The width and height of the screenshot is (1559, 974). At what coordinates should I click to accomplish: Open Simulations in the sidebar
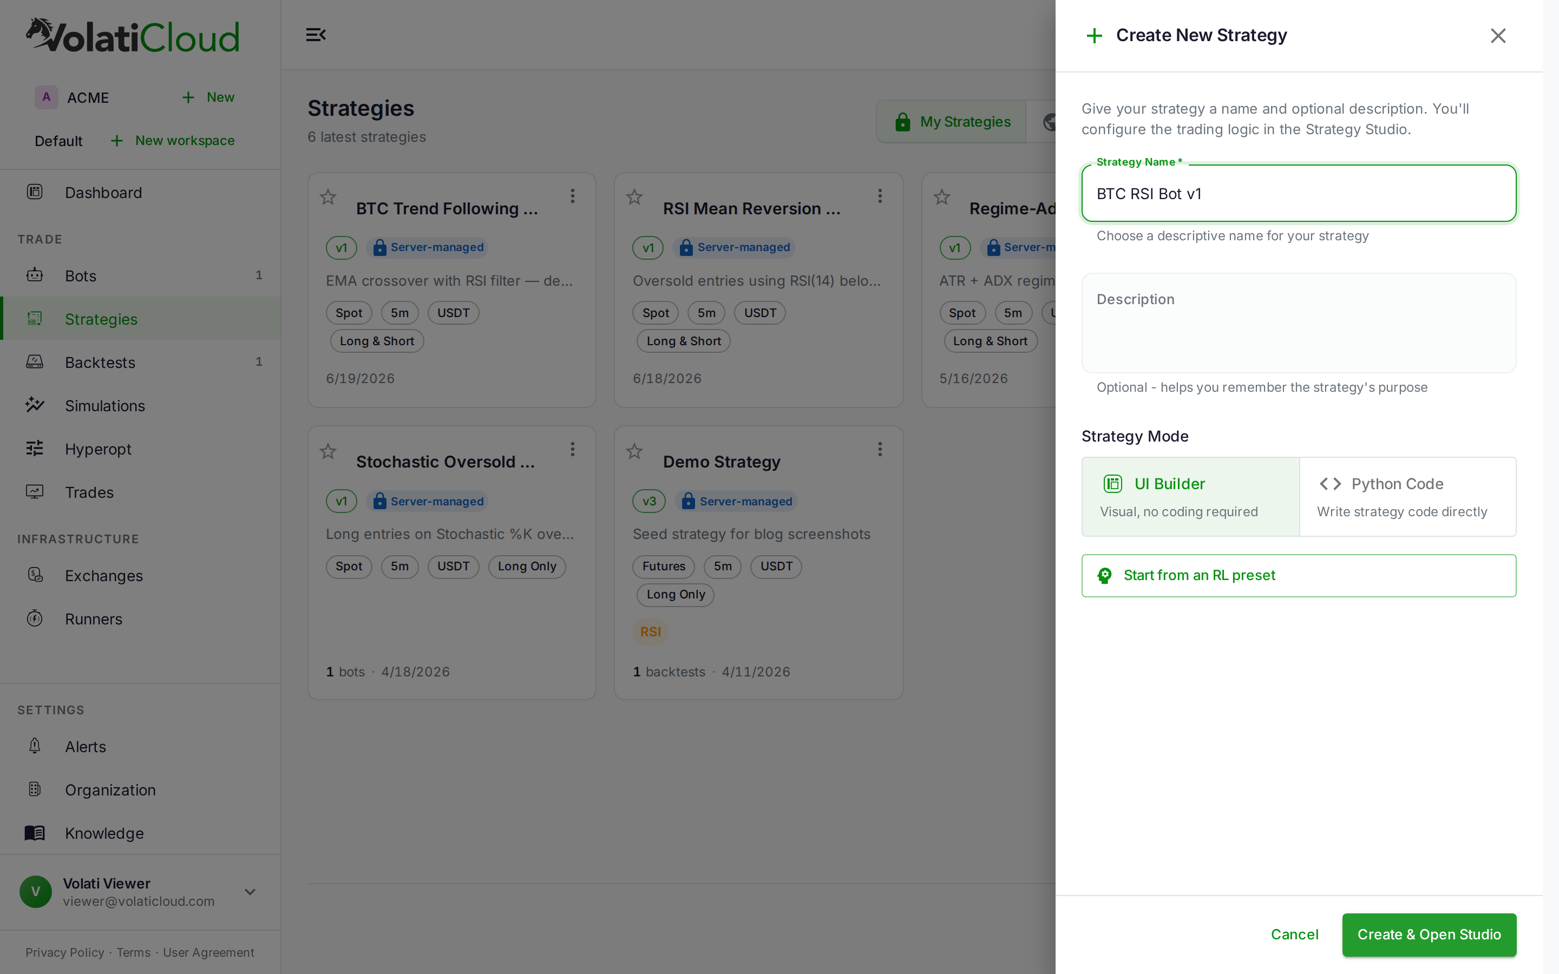[x=140, y=405]
